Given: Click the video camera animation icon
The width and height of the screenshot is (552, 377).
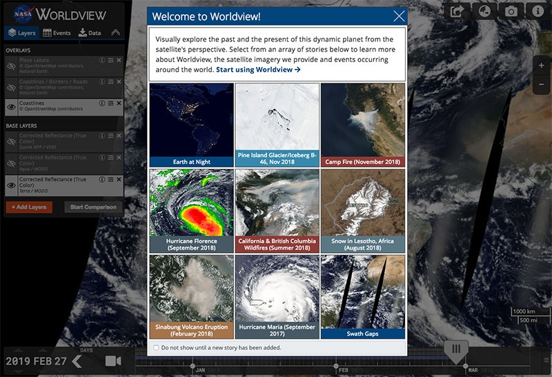Looking at the screenshot, I should click(x=113, y=361).
